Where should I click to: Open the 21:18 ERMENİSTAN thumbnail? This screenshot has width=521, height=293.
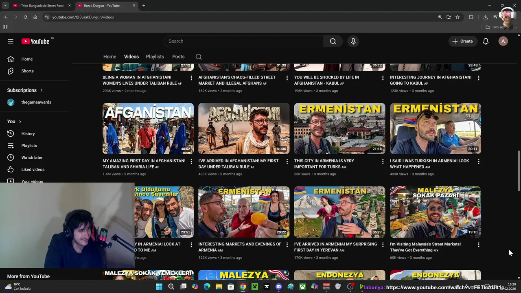click(340, 129)
